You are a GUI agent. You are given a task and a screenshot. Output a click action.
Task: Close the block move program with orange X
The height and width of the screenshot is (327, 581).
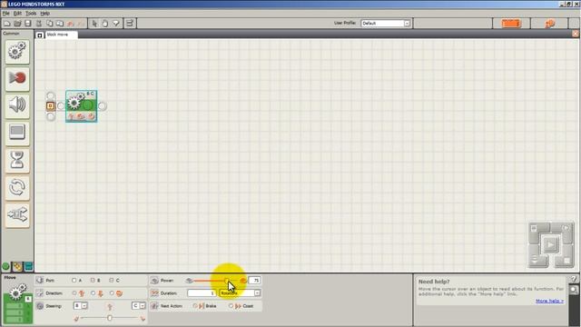(x=576, y=34)
